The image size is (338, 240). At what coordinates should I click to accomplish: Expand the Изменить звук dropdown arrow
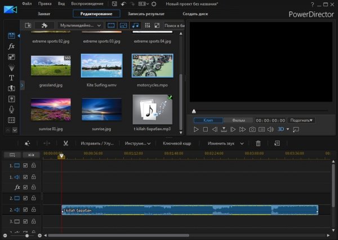(x=242, y=144)
